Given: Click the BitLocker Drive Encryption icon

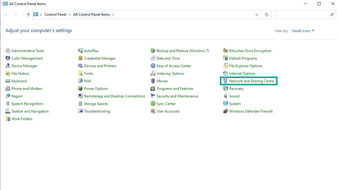Looking at the screenshot, I should 226,51.
